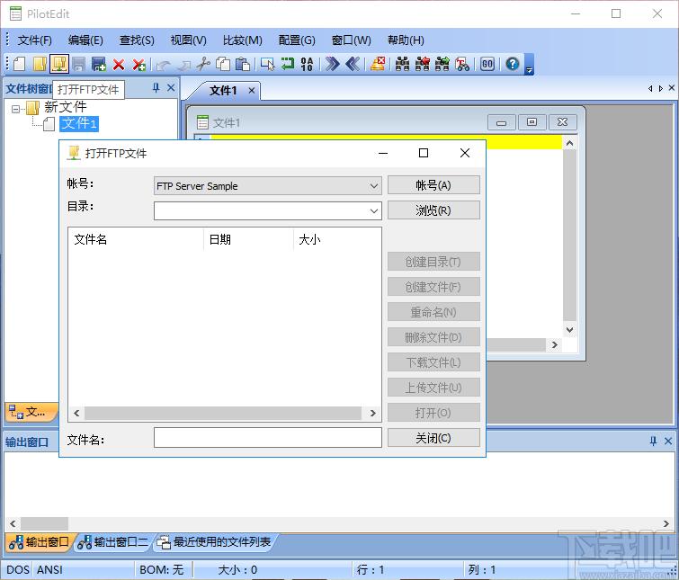
Task: Pin the file tree panel
Action: click(156, 88)
